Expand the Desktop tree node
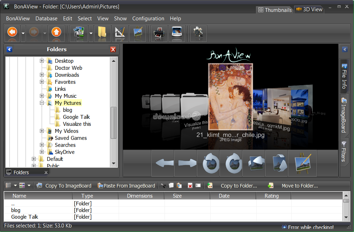The height and width of the screenshot is (232, 354). pyautogui.click(x=42, y=61)
